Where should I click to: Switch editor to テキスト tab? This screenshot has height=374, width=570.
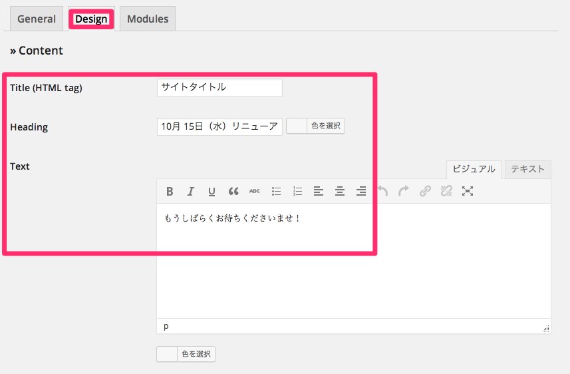pyautogui.click(x=528, y=169)
